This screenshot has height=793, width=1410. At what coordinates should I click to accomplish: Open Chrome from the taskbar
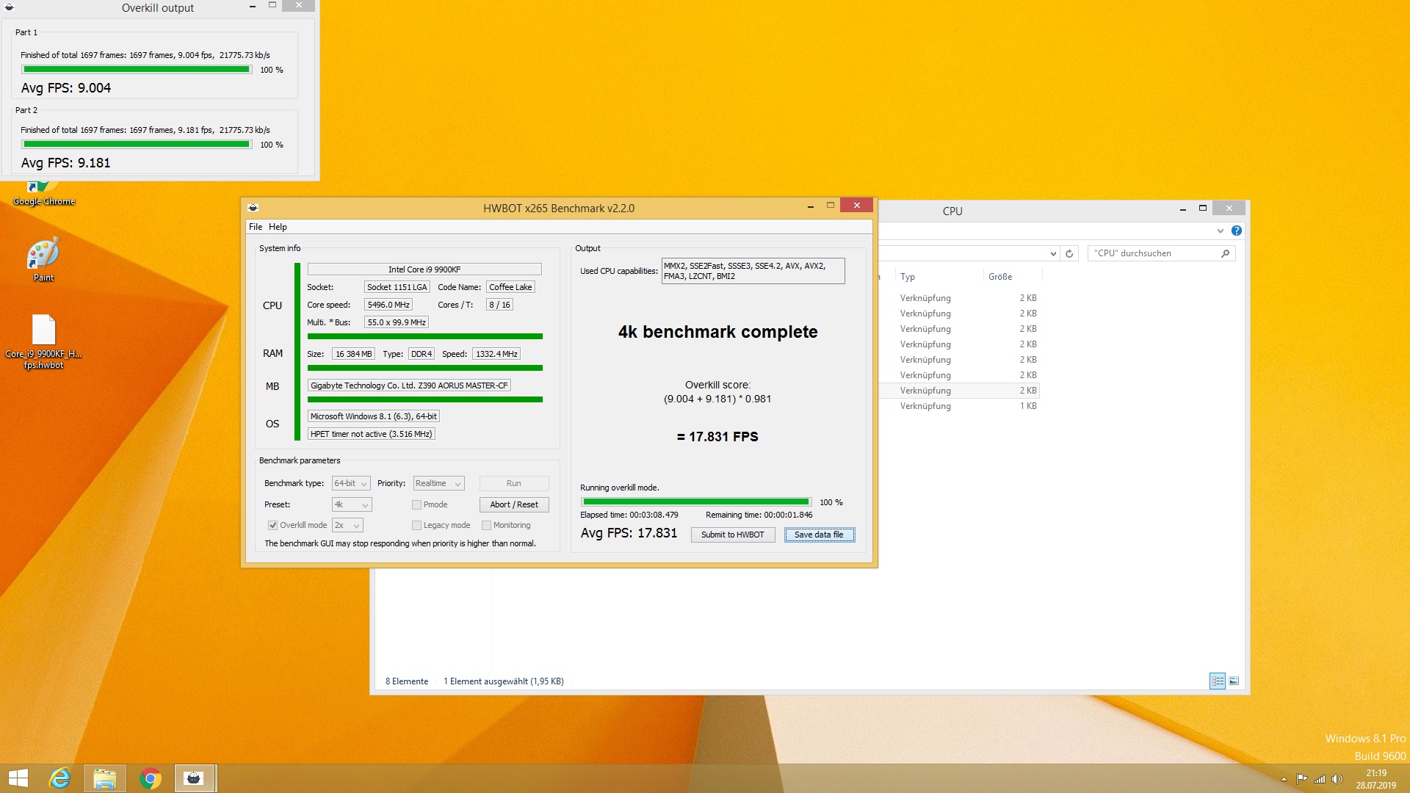pyautogui.click(x=151, y=778)
